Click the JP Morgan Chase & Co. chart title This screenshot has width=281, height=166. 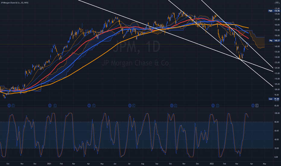(14, 3)
